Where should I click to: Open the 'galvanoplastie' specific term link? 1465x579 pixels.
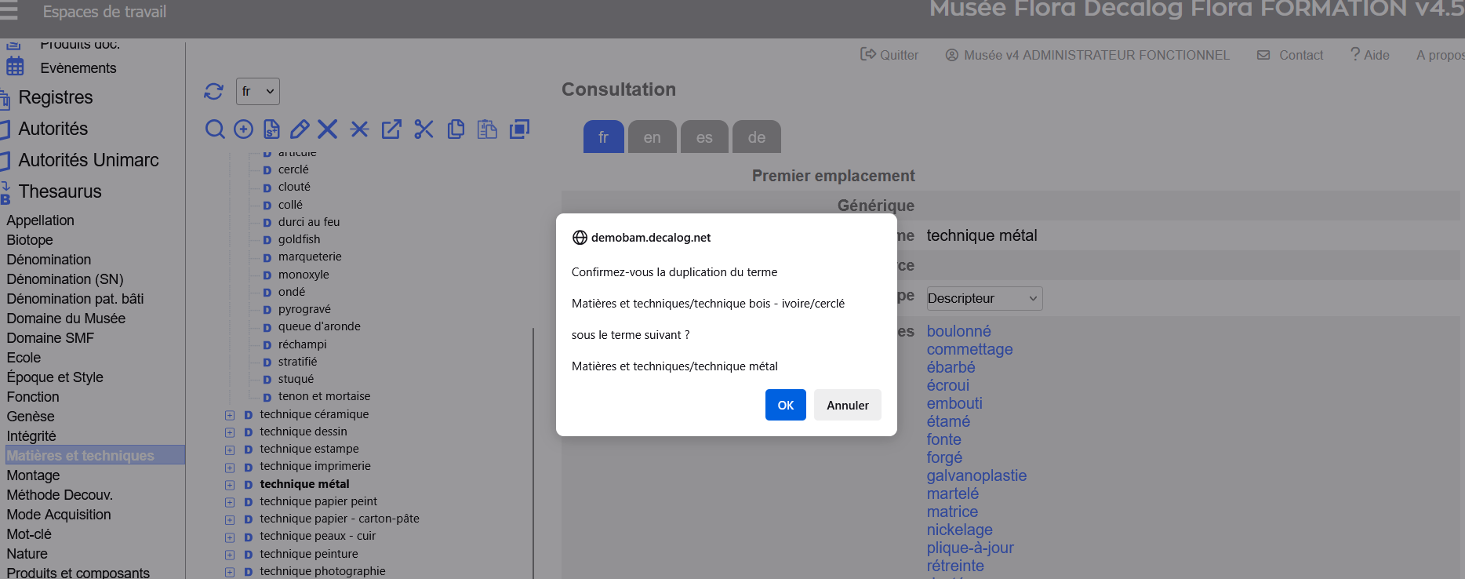pos(976,475)
